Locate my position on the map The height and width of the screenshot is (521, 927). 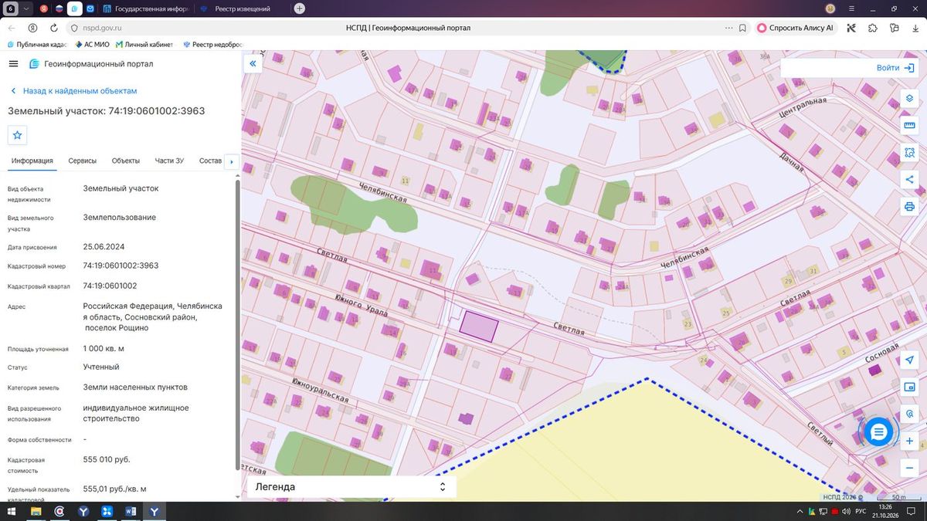click(x=909, y=360)
